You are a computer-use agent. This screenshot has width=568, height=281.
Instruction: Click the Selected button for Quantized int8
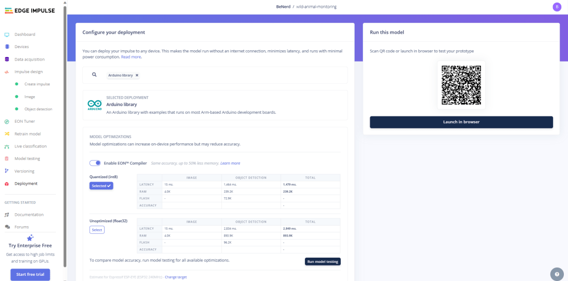point(101,186)
